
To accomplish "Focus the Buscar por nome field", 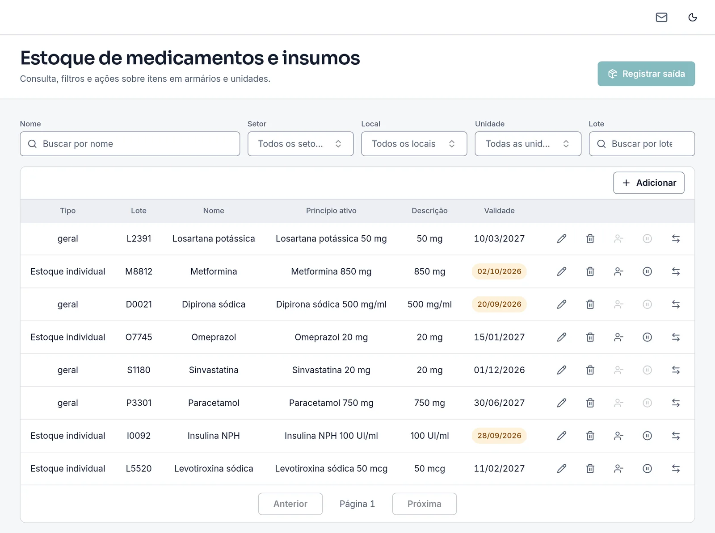I will [130, 144].
